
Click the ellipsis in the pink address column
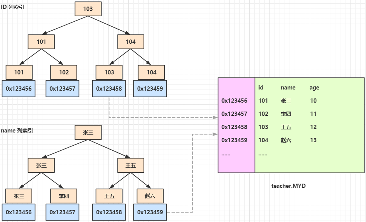point(226,155)
